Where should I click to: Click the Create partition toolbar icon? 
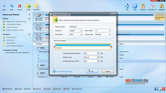pos(28,6)
